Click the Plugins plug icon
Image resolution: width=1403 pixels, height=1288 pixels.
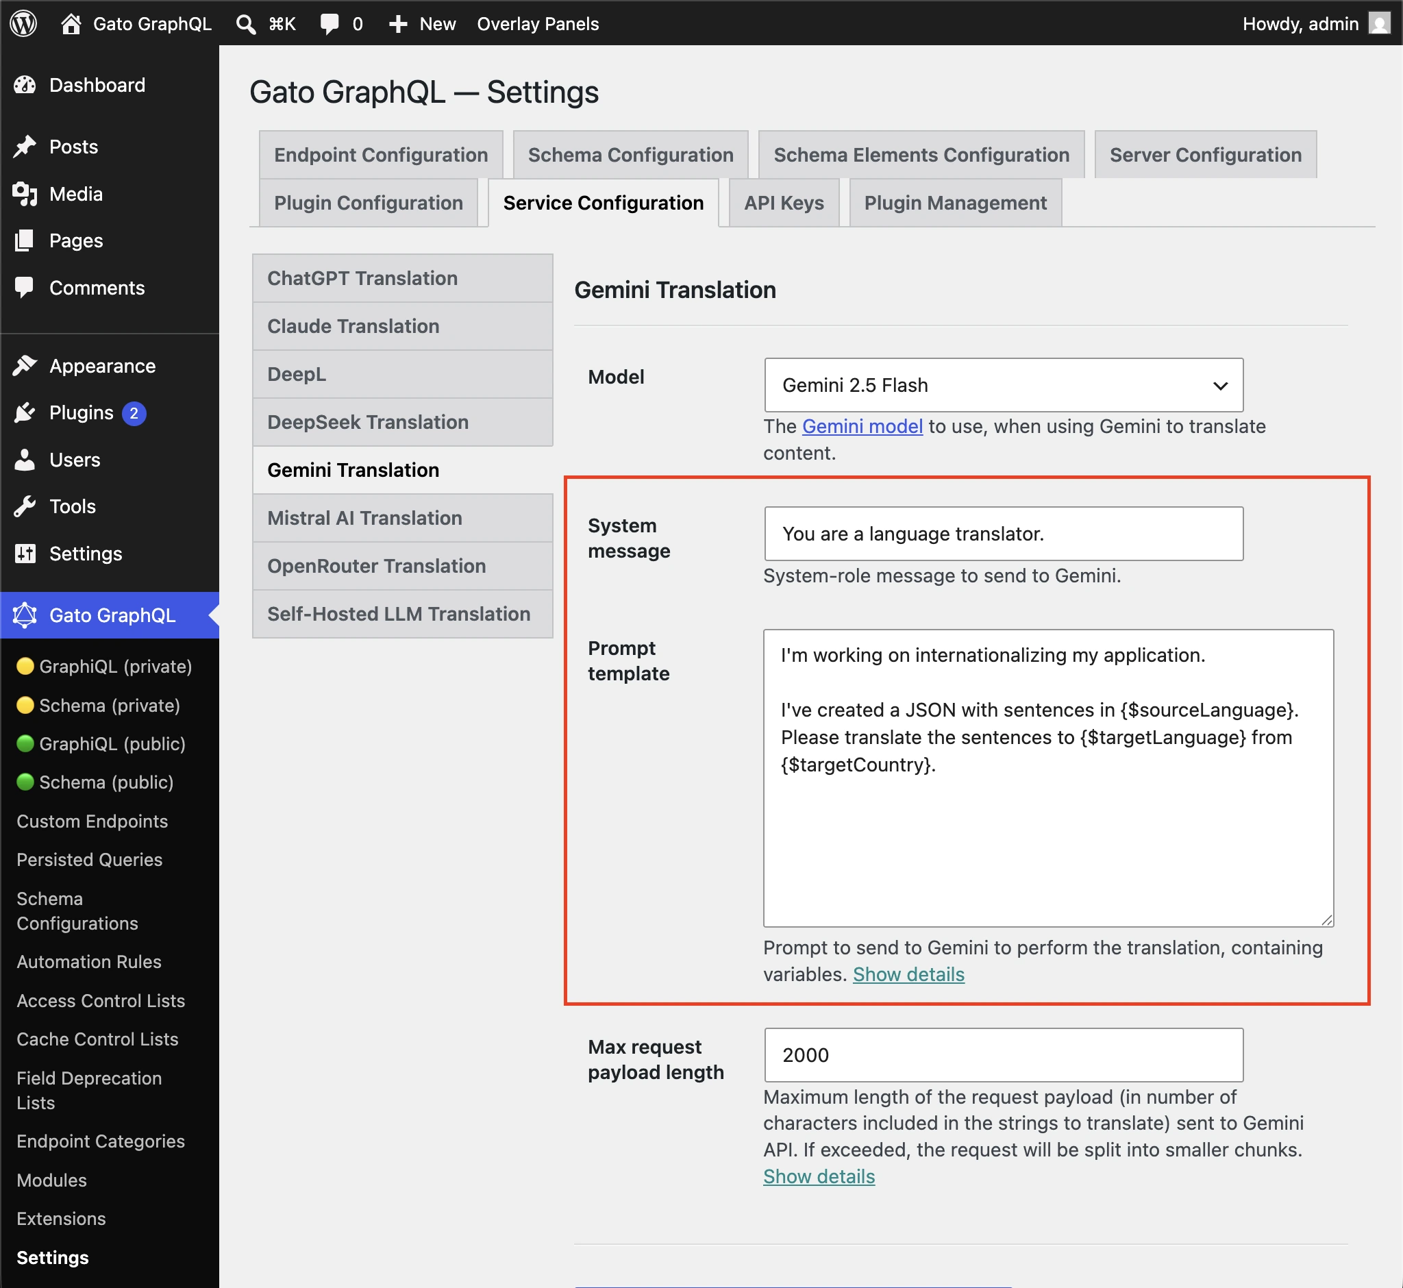[25, 412]
